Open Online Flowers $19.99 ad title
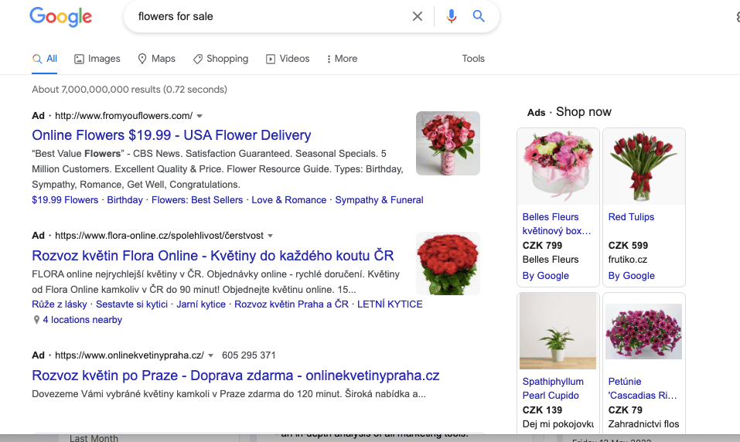 pyautogui.click(x=171, y=135)
